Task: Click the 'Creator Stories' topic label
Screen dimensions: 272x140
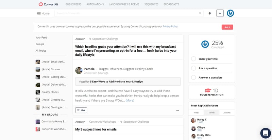Action: [50, 92]
